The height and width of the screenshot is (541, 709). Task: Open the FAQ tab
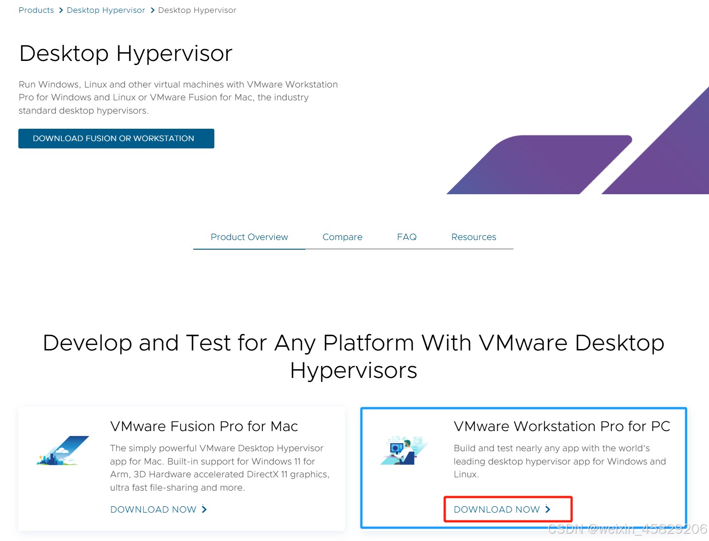point(407,237)
